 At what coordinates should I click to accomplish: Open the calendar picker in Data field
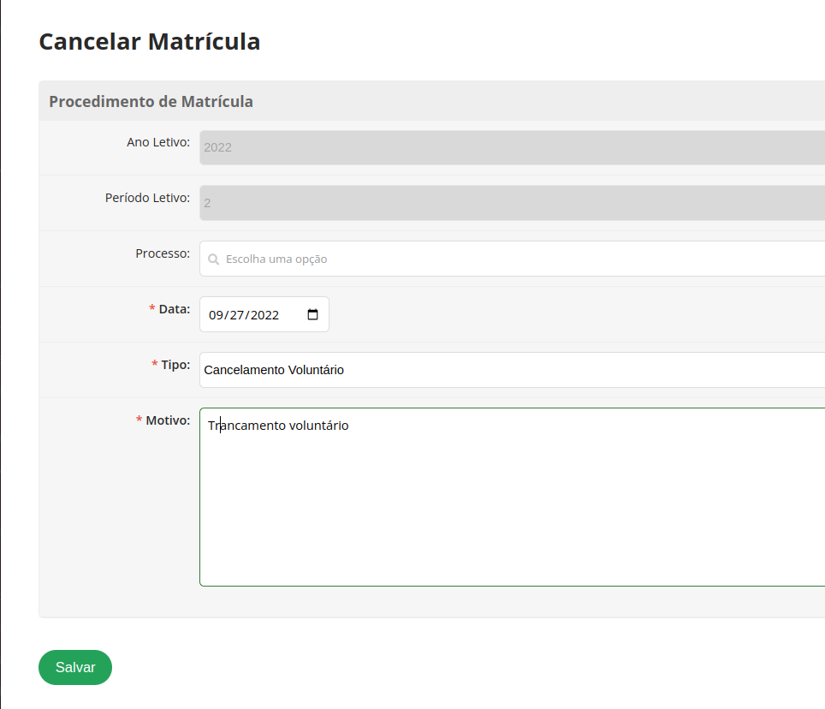(312, 314)
